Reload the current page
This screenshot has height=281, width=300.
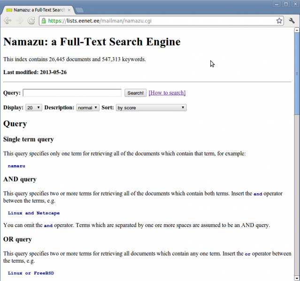click(x=31, y=21)
